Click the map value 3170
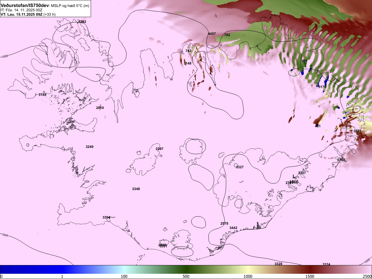The width and height of the screenshot is (372, 279). (322, 87)
